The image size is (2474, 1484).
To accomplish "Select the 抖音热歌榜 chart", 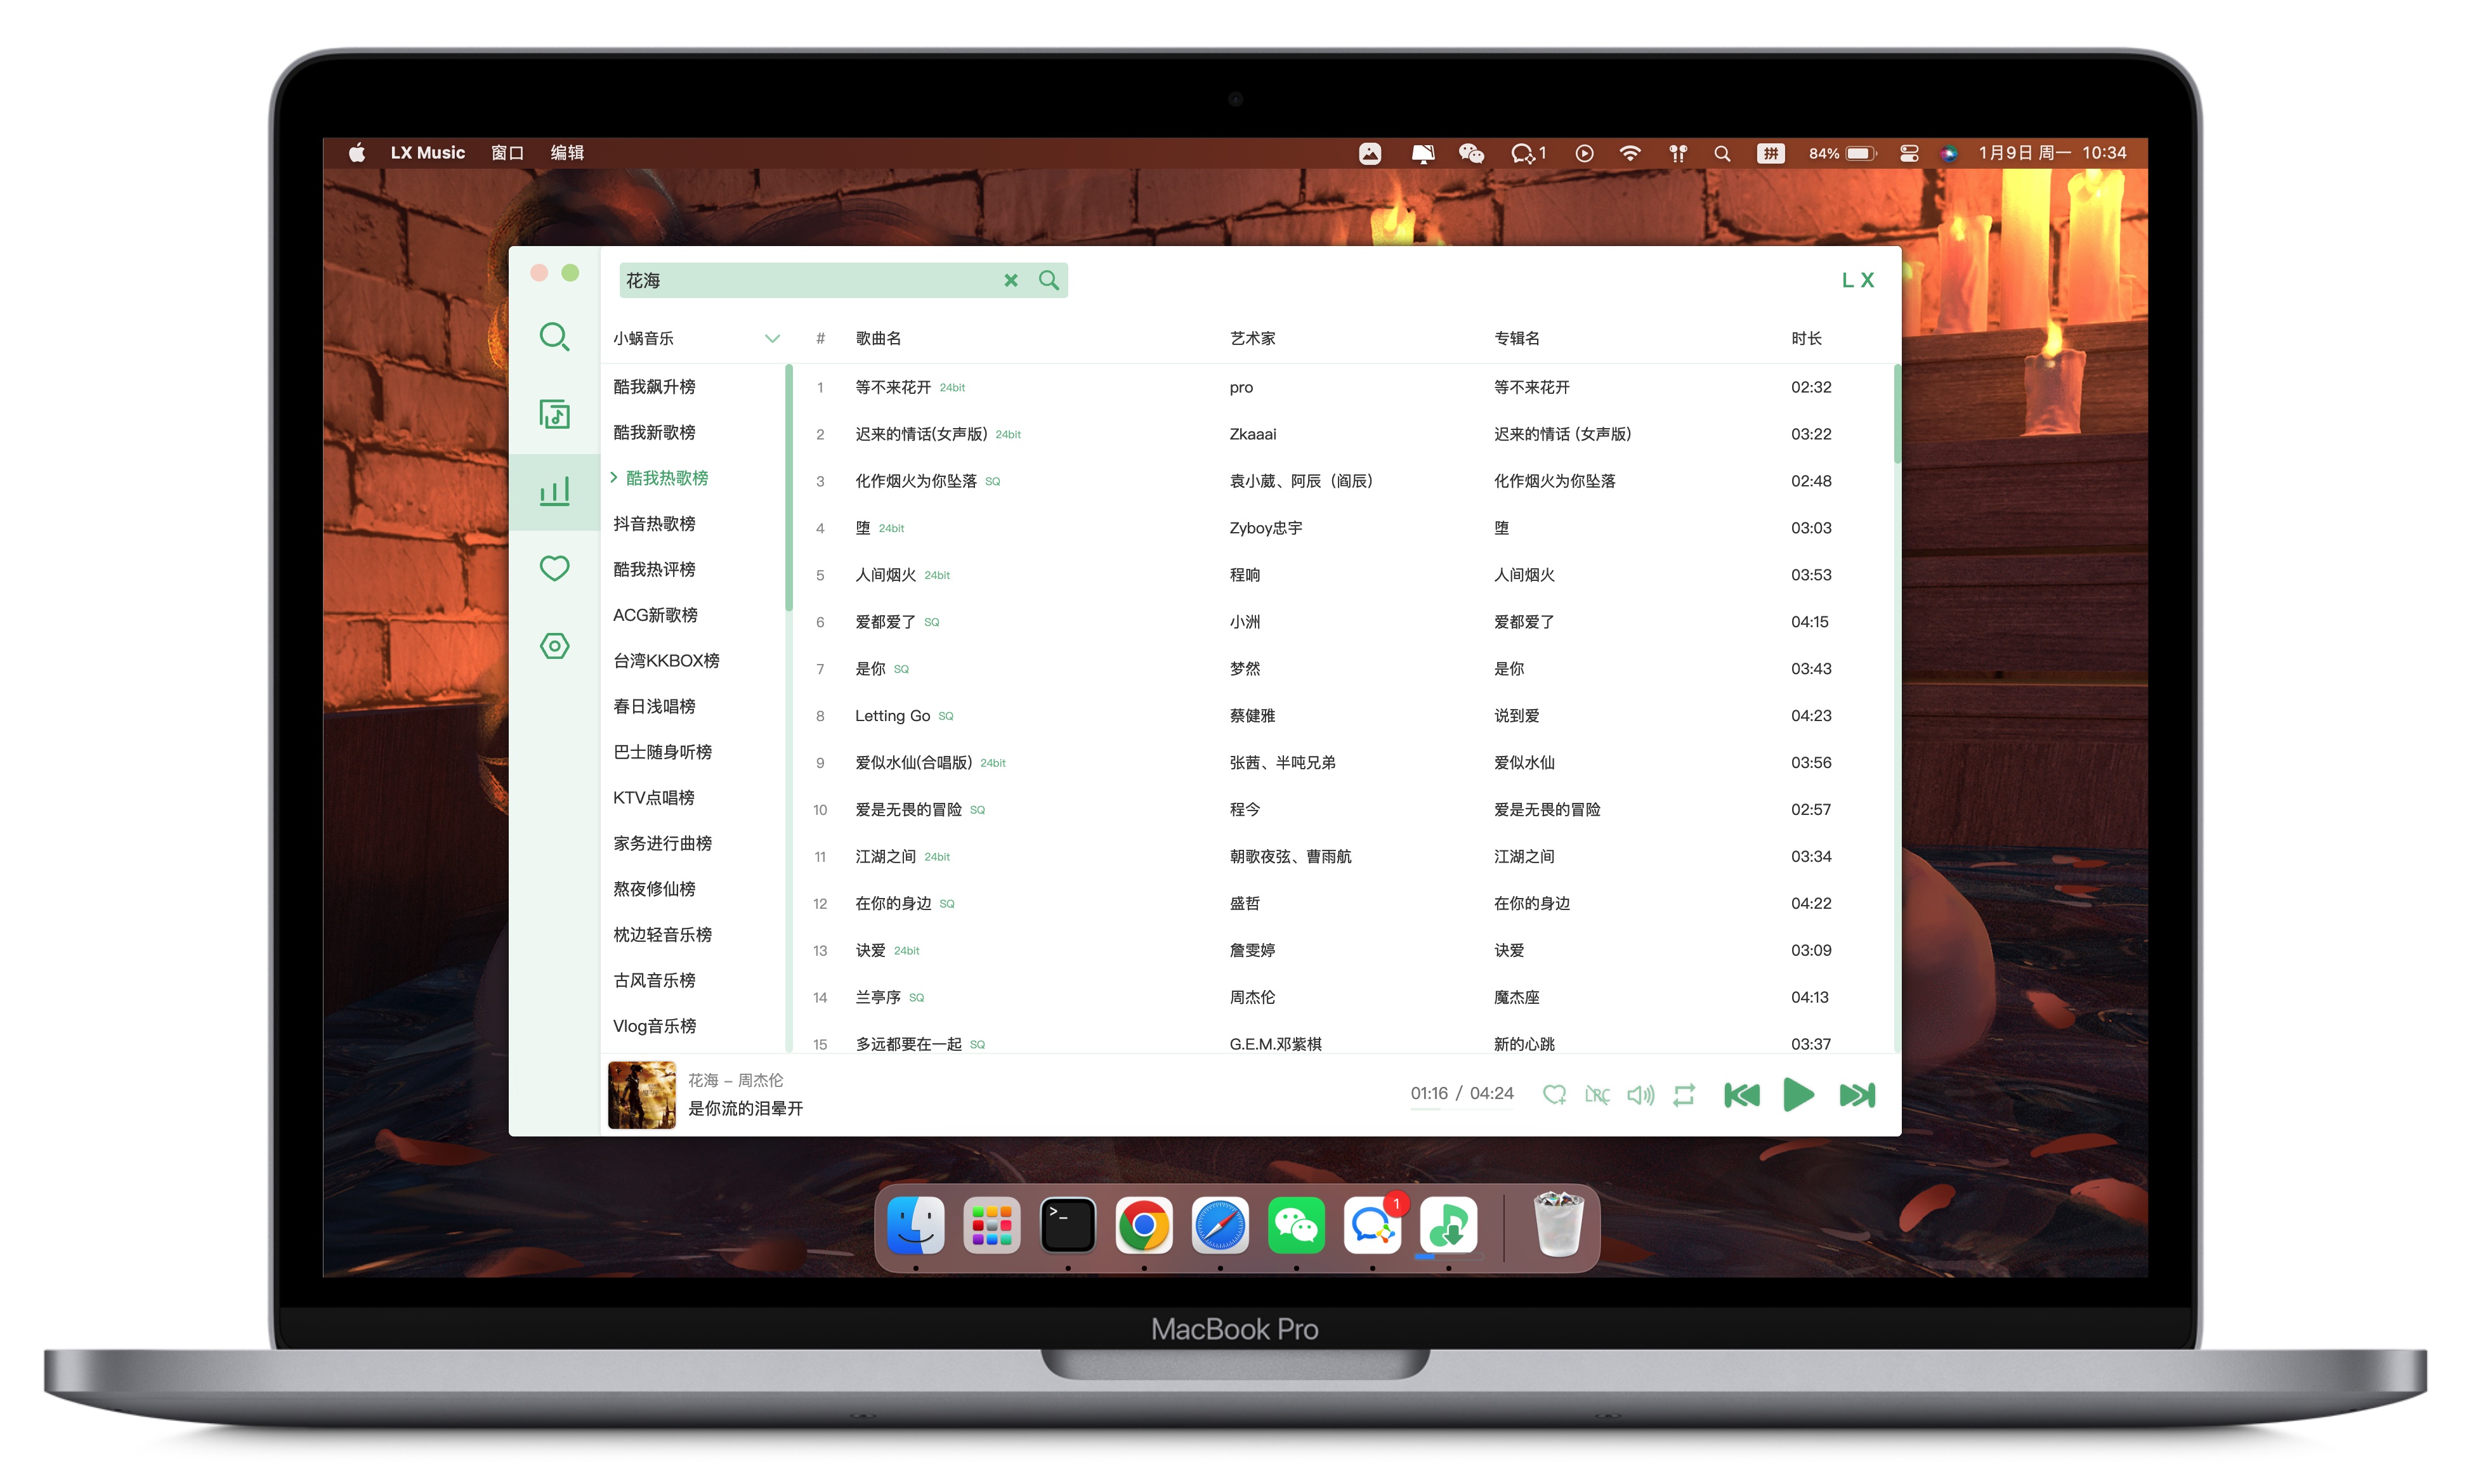I will click(x=654, y=523).
